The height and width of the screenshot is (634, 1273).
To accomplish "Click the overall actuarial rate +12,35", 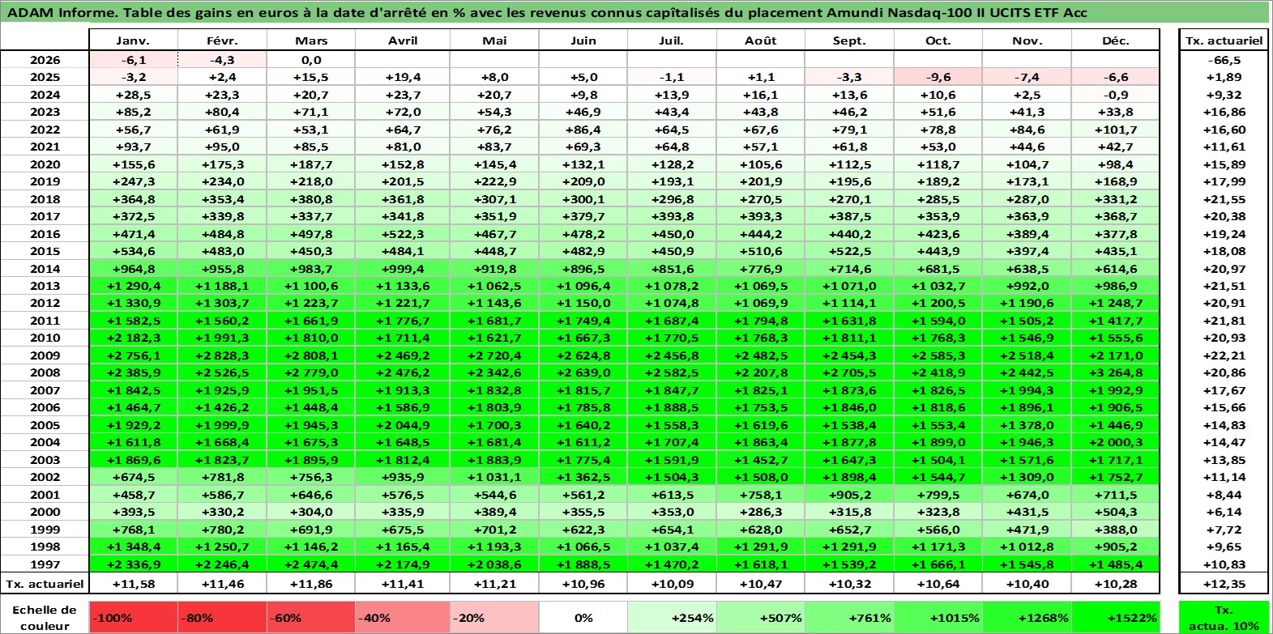I will coord(1224,584).
